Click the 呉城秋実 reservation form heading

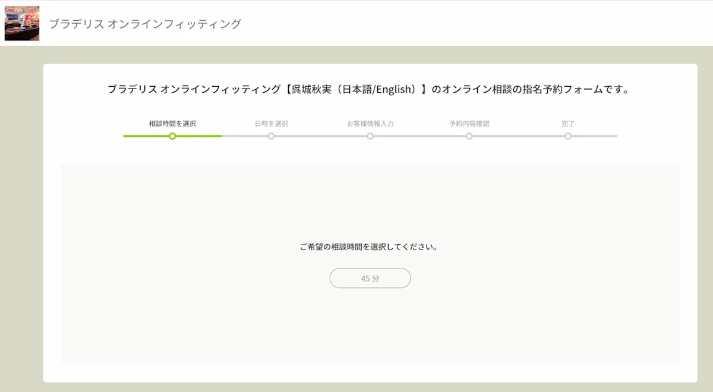(368, 90)
